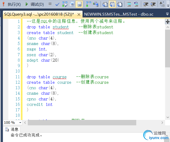This screenshot has width=170, height=142.
Task: Click the comment --创建表course
Action: tap(92, 82)
